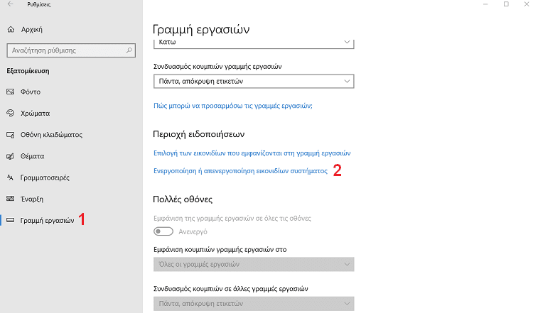Image resolution: width=533 pixels, height=313 pixels.
Task: Click the Έναρξη start icon
Action: [x=11, y=199]
